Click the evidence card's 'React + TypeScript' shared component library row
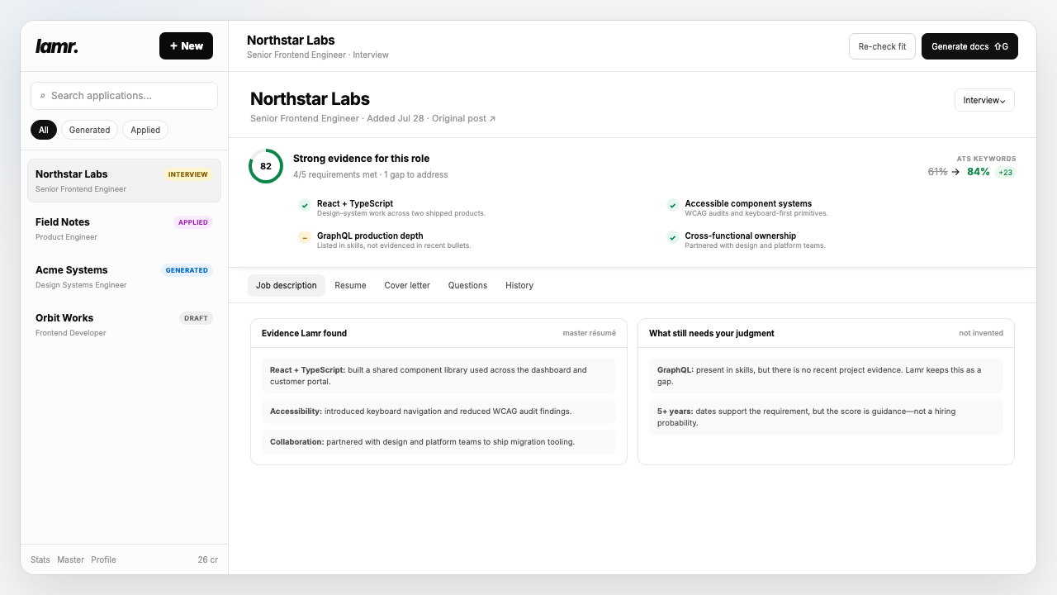Image resolution: width=1057 pixels, height=595 pixels. 438,376
